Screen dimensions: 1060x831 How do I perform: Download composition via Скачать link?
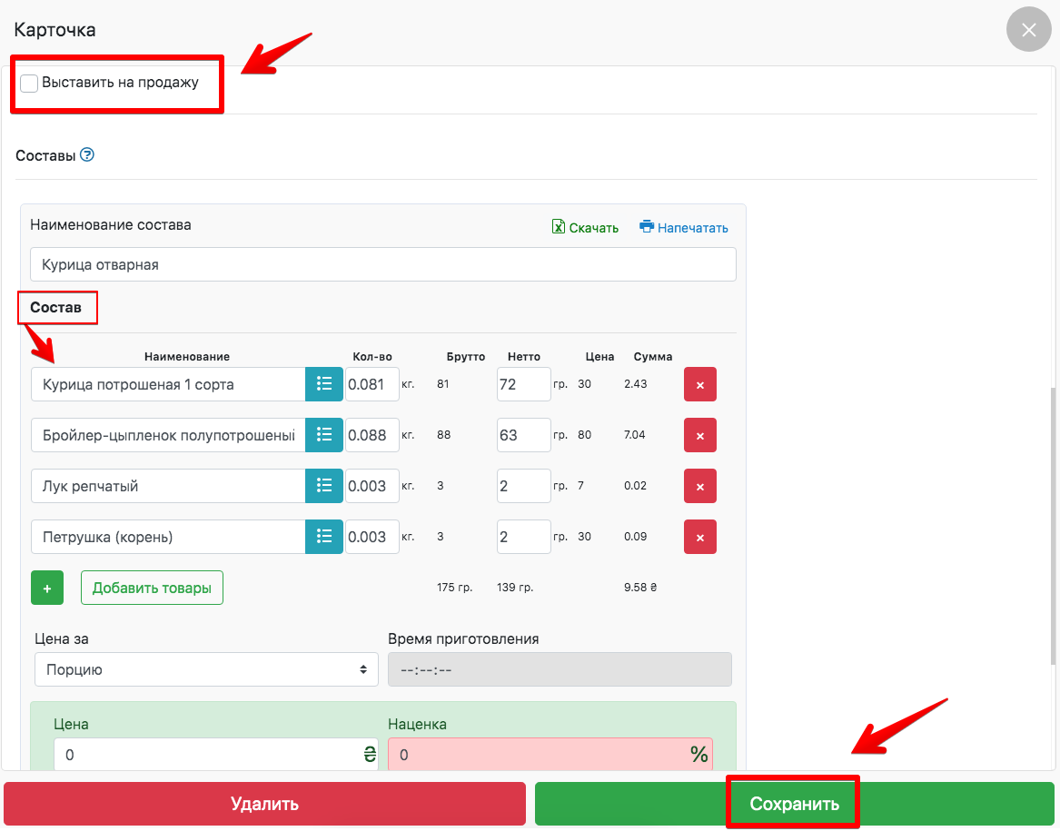pos(585,228)
